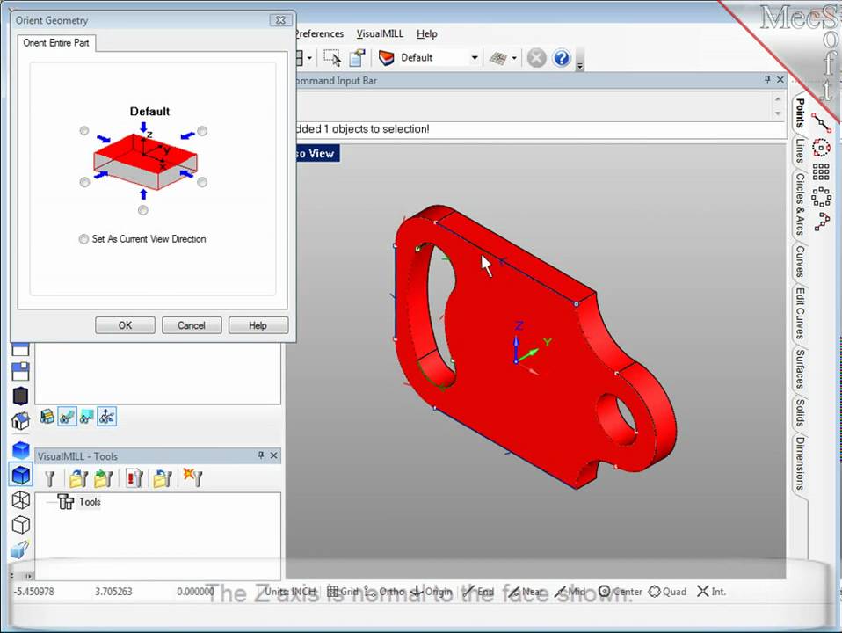Screen dimensions: 842x633
Task: Click the grey cancel circle icon
Action: (536, 57)
